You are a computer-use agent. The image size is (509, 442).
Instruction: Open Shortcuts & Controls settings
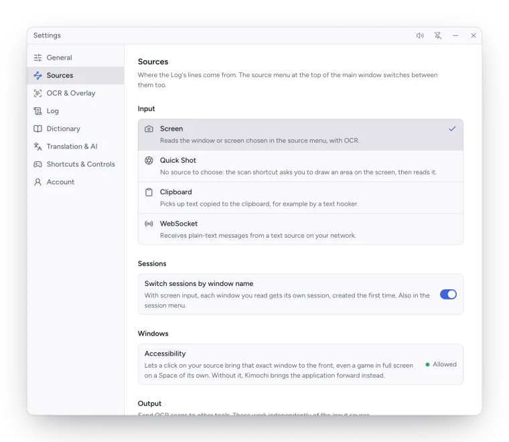click(76, 164)
